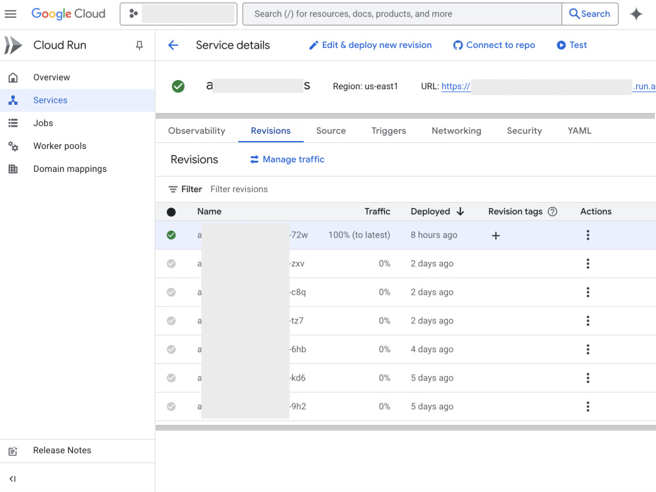Add revision tag with plus icon

point(496,236)
